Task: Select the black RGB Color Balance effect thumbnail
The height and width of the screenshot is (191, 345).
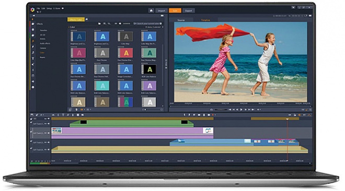Action: (x=149, y=69)
